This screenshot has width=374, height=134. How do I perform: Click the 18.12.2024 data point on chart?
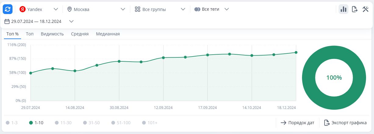coord(296,53)
